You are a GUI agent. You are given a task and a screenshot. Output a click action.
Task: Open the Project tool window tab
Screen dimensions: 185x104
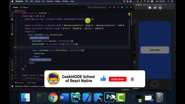click(12, 16)
